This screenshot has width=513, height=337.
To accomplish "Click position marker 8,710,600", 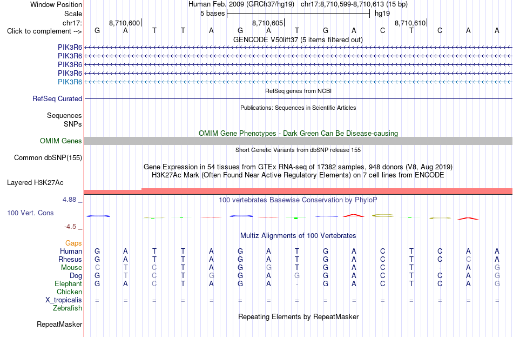I will 124,23.
